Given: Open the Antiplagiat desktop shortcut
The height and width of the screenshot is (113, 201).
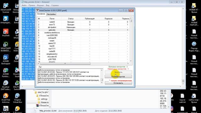Looking at the screenshot, I should click(6, 20).
